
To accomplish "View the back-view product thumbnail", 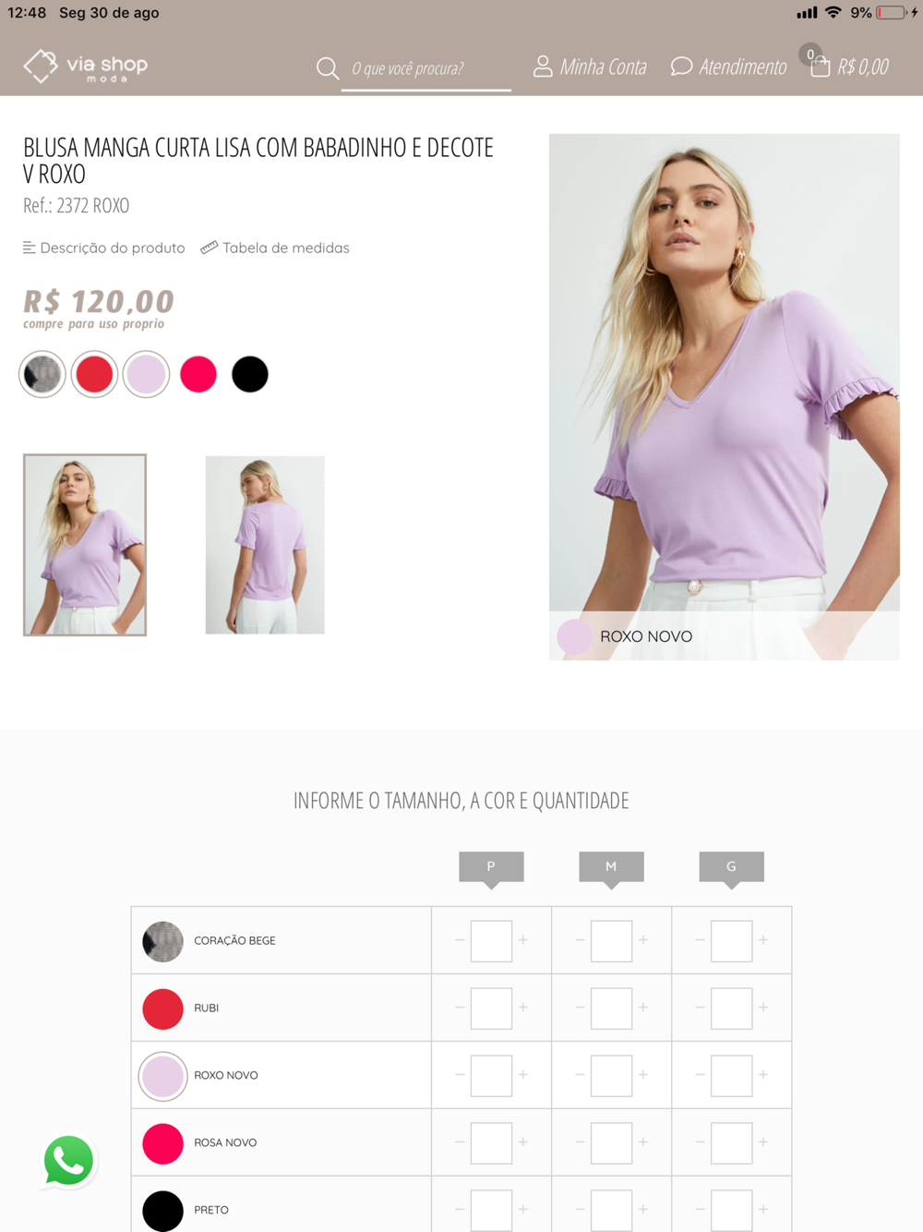I will click(x=265, y=545).
